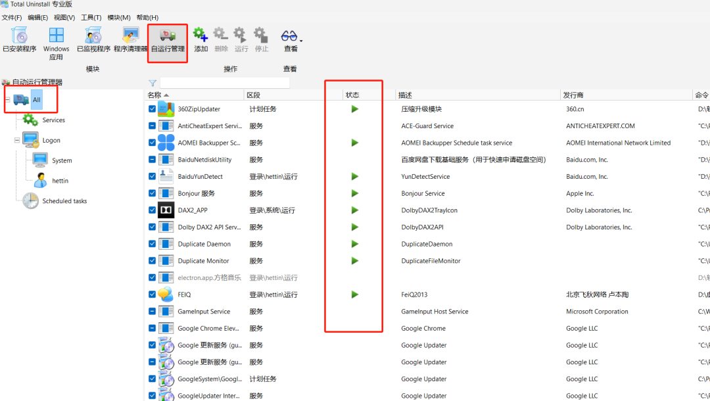
Task: Uncheck the BaiduYunDetect checkbox
Action: point(152,177)
